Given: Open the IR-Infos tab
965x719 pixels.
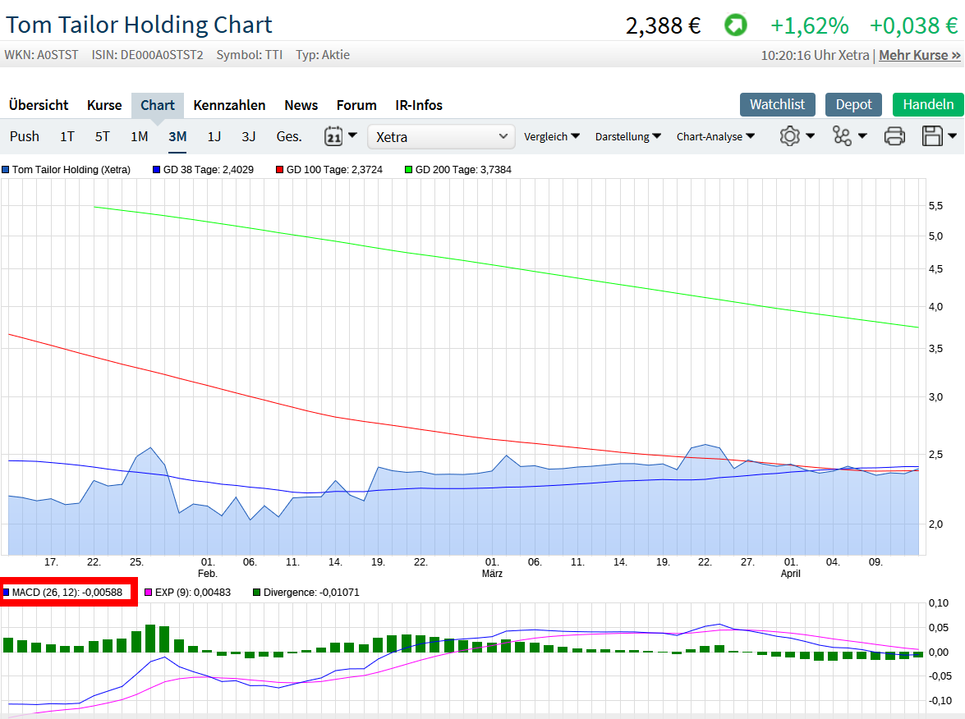Looking at the screenshot, I should [419, 105].
